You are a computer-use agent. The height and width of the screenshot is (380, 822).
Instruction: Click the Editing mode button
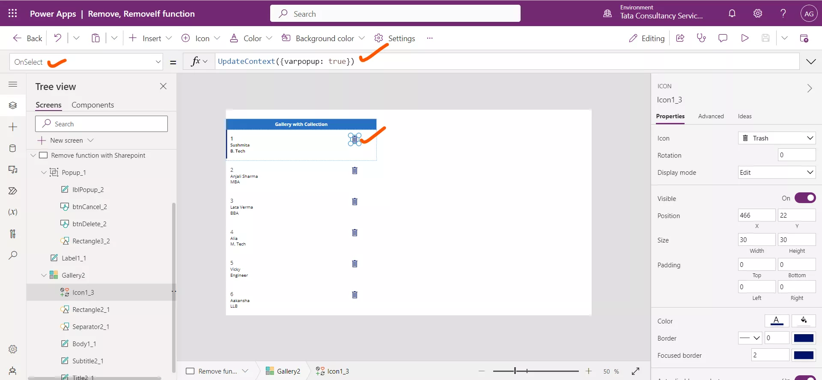(x=646, y=38)
